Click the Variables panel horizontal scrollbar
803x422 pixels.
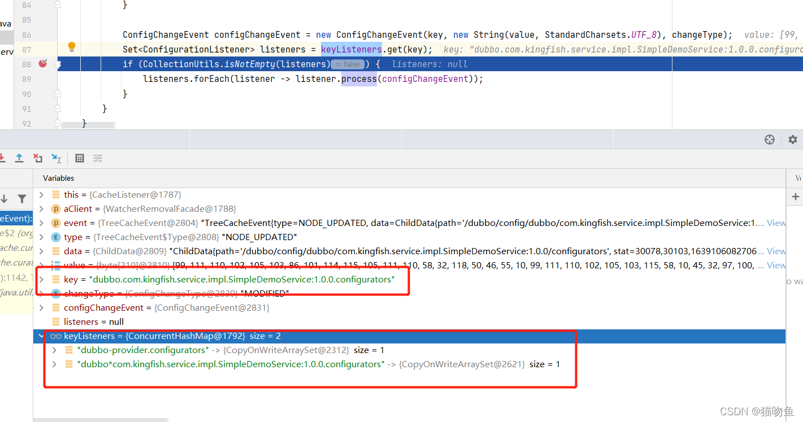click(101, 420)
